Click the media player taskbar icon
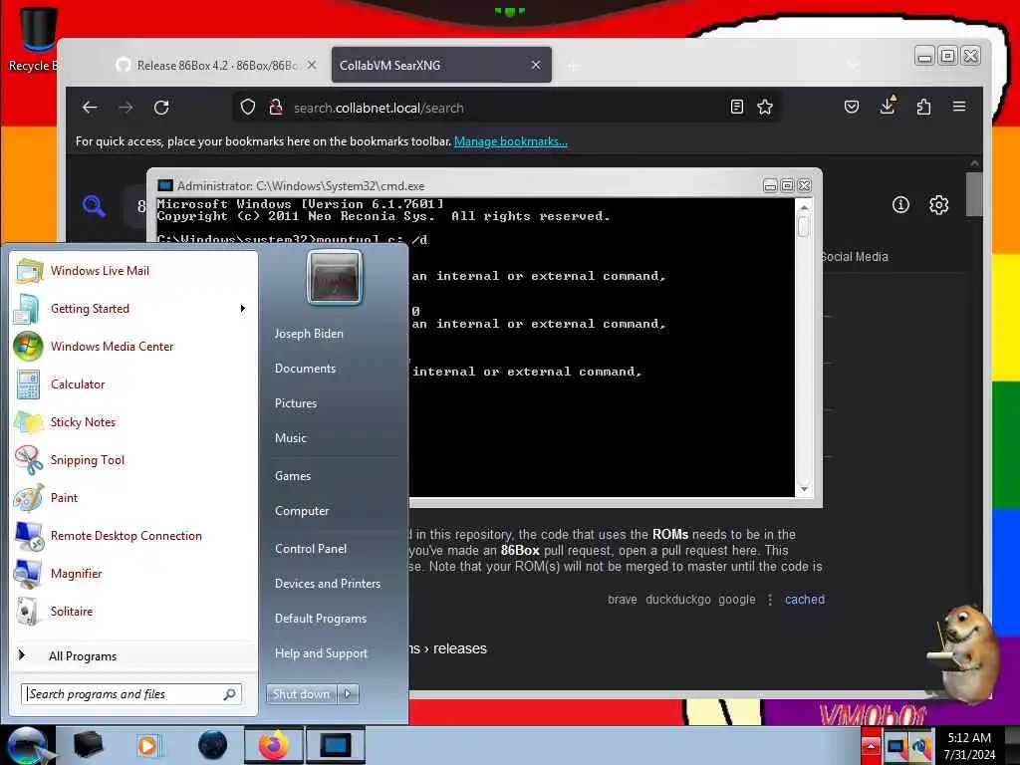 [147, 745]
